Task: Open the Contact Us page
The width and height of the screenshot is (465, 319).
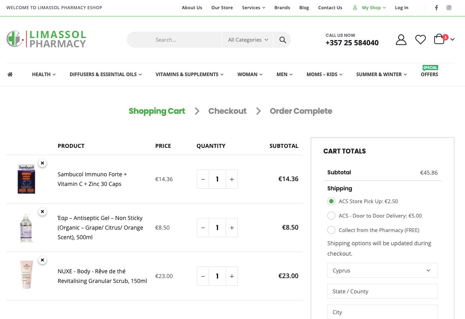Action: [x=330, y=8]
